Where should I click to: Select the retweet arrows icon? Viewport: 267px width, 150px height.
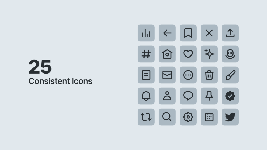[x=146, y=117]
